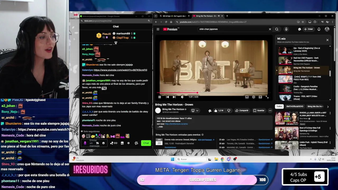Image resolution: width=338 pixels, height=190 pixels.
Task: Open emoji picker in Kick chat
Action: 103,143
